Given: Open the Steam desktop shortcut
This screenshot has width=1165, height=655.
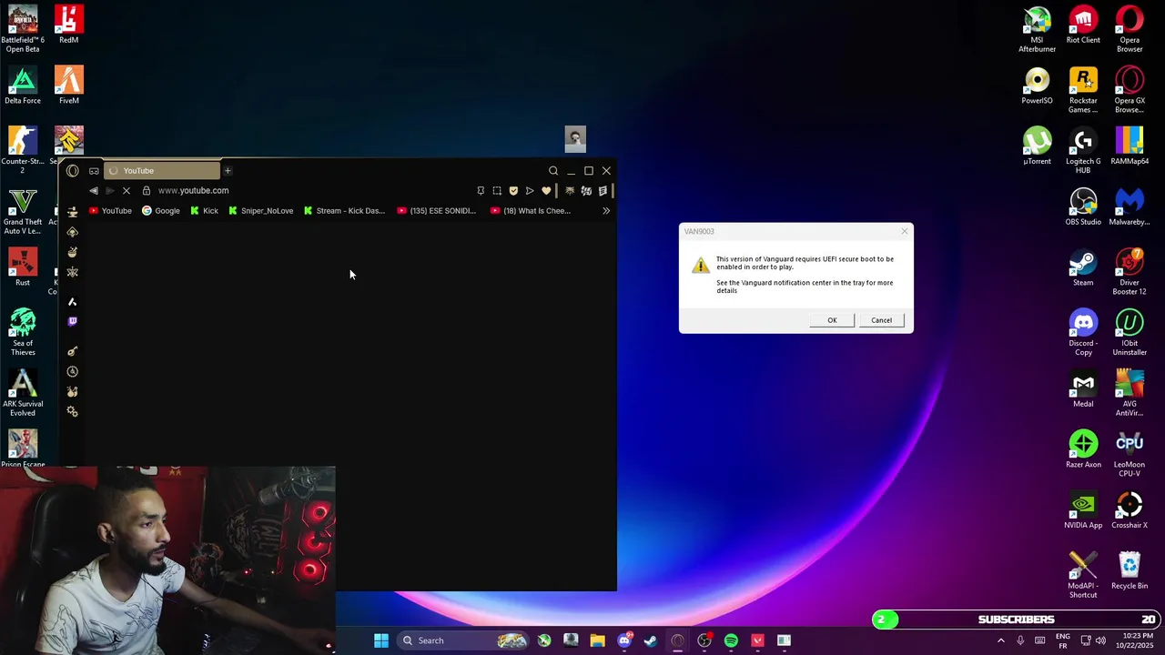Looking at the screenshot, I should tap(1083, 267).
